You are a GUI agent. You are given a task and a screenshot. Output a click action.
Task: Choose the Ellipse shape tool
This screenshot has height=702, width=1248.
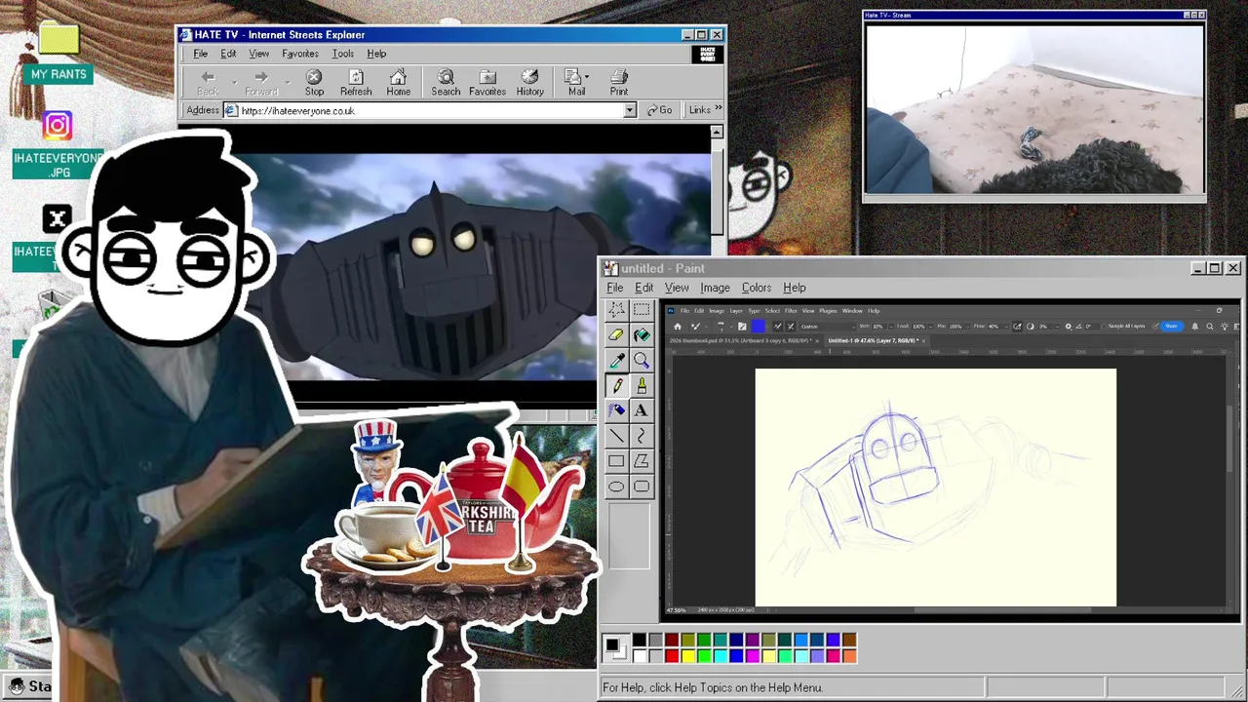(616, 487)
